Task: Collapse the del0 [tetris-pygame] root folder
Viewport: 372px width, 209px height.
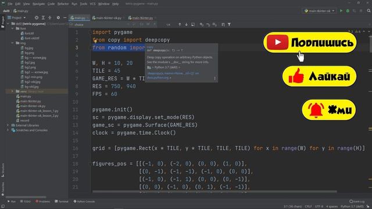Action: 8,24
